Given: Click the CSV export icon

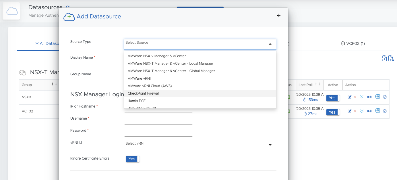Looking at the screenshot, I should pyautogui.click(x=391, y=58).
